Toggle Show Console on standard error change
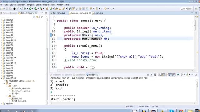Screen dimensions: 200x112 [x=173, y=75]
